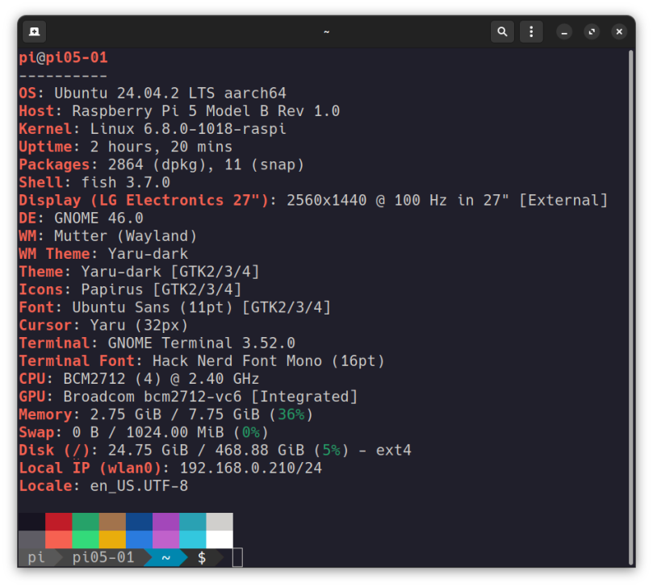653x587 pixels.
Task: Click 'Hack Nerd Font Mono (16pt)' text
Action: (x=269, y=361)
